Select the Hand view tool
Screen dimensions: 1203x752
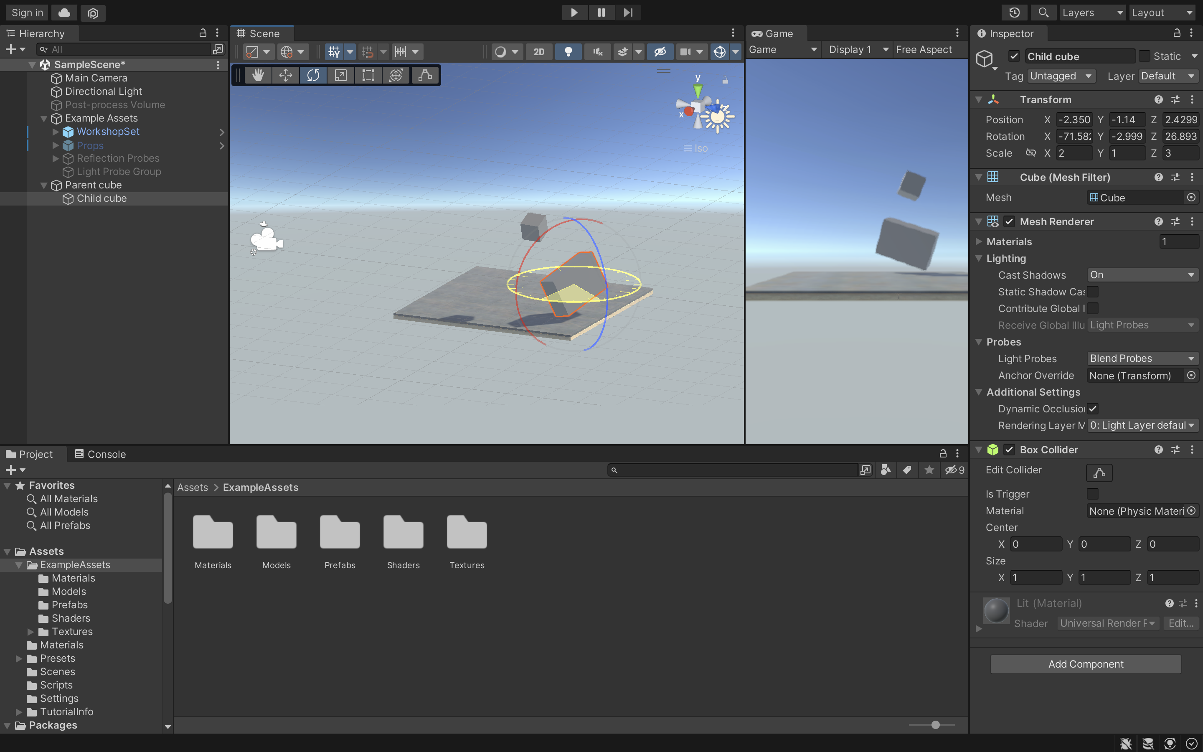point(258,75)
